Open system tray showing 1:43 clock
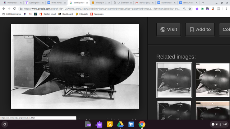This screenshot has height=129, width=230. point(219,124)
